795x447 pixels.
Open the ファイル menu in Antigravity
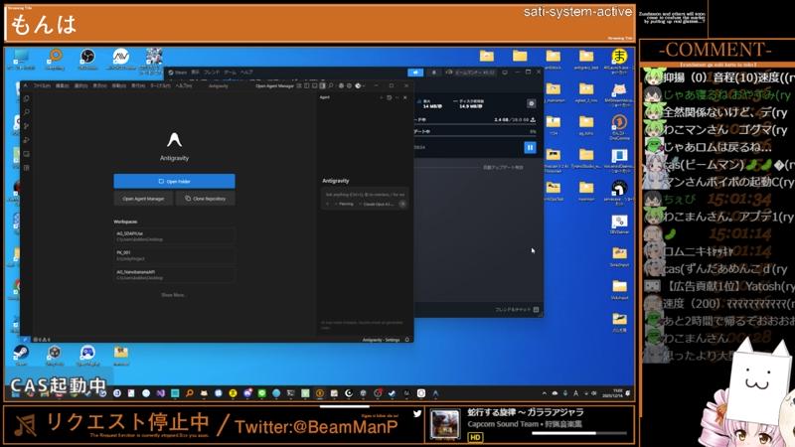(42, 86)
